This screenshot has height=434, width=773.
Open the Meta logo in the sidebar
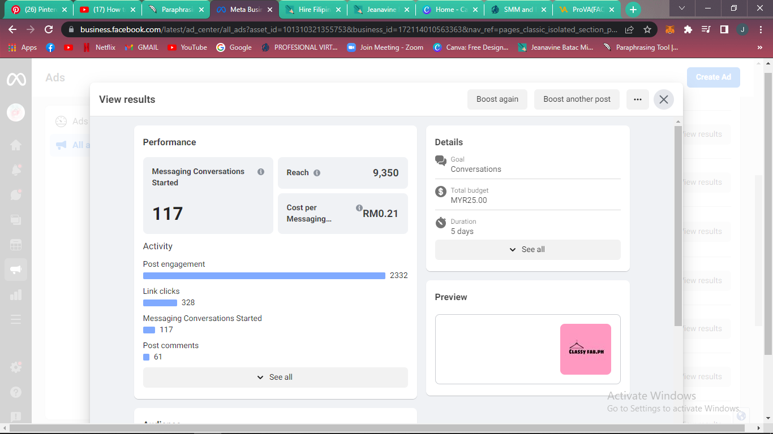tap(16, 80)
